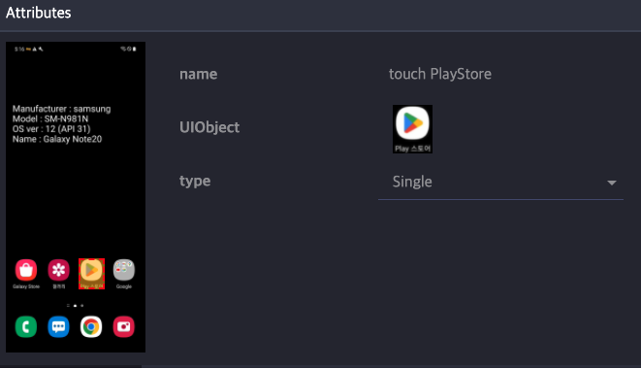Image resolution: width=641 pixels, height=369 pixels.
Task: Open the blue Messages app icon
Action: [x=58, y=327]
